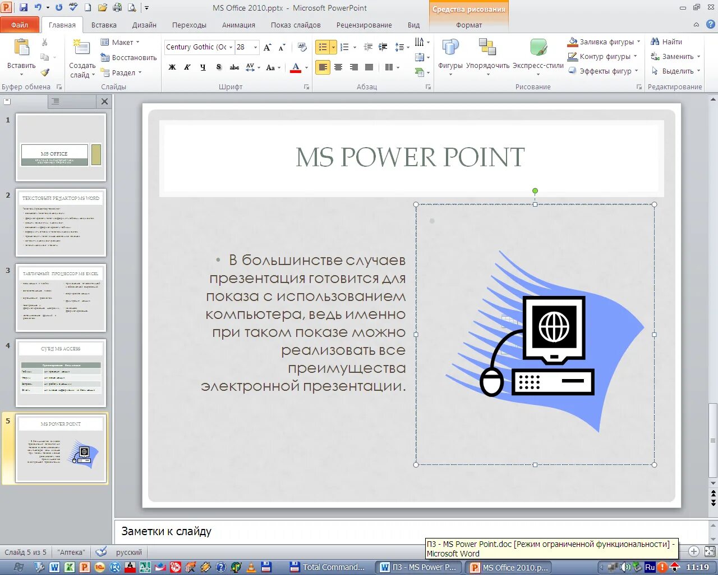718x575 pixels.
Task: Select slide 4 thumbnail MS Access
Action: (x=61, y=373)
